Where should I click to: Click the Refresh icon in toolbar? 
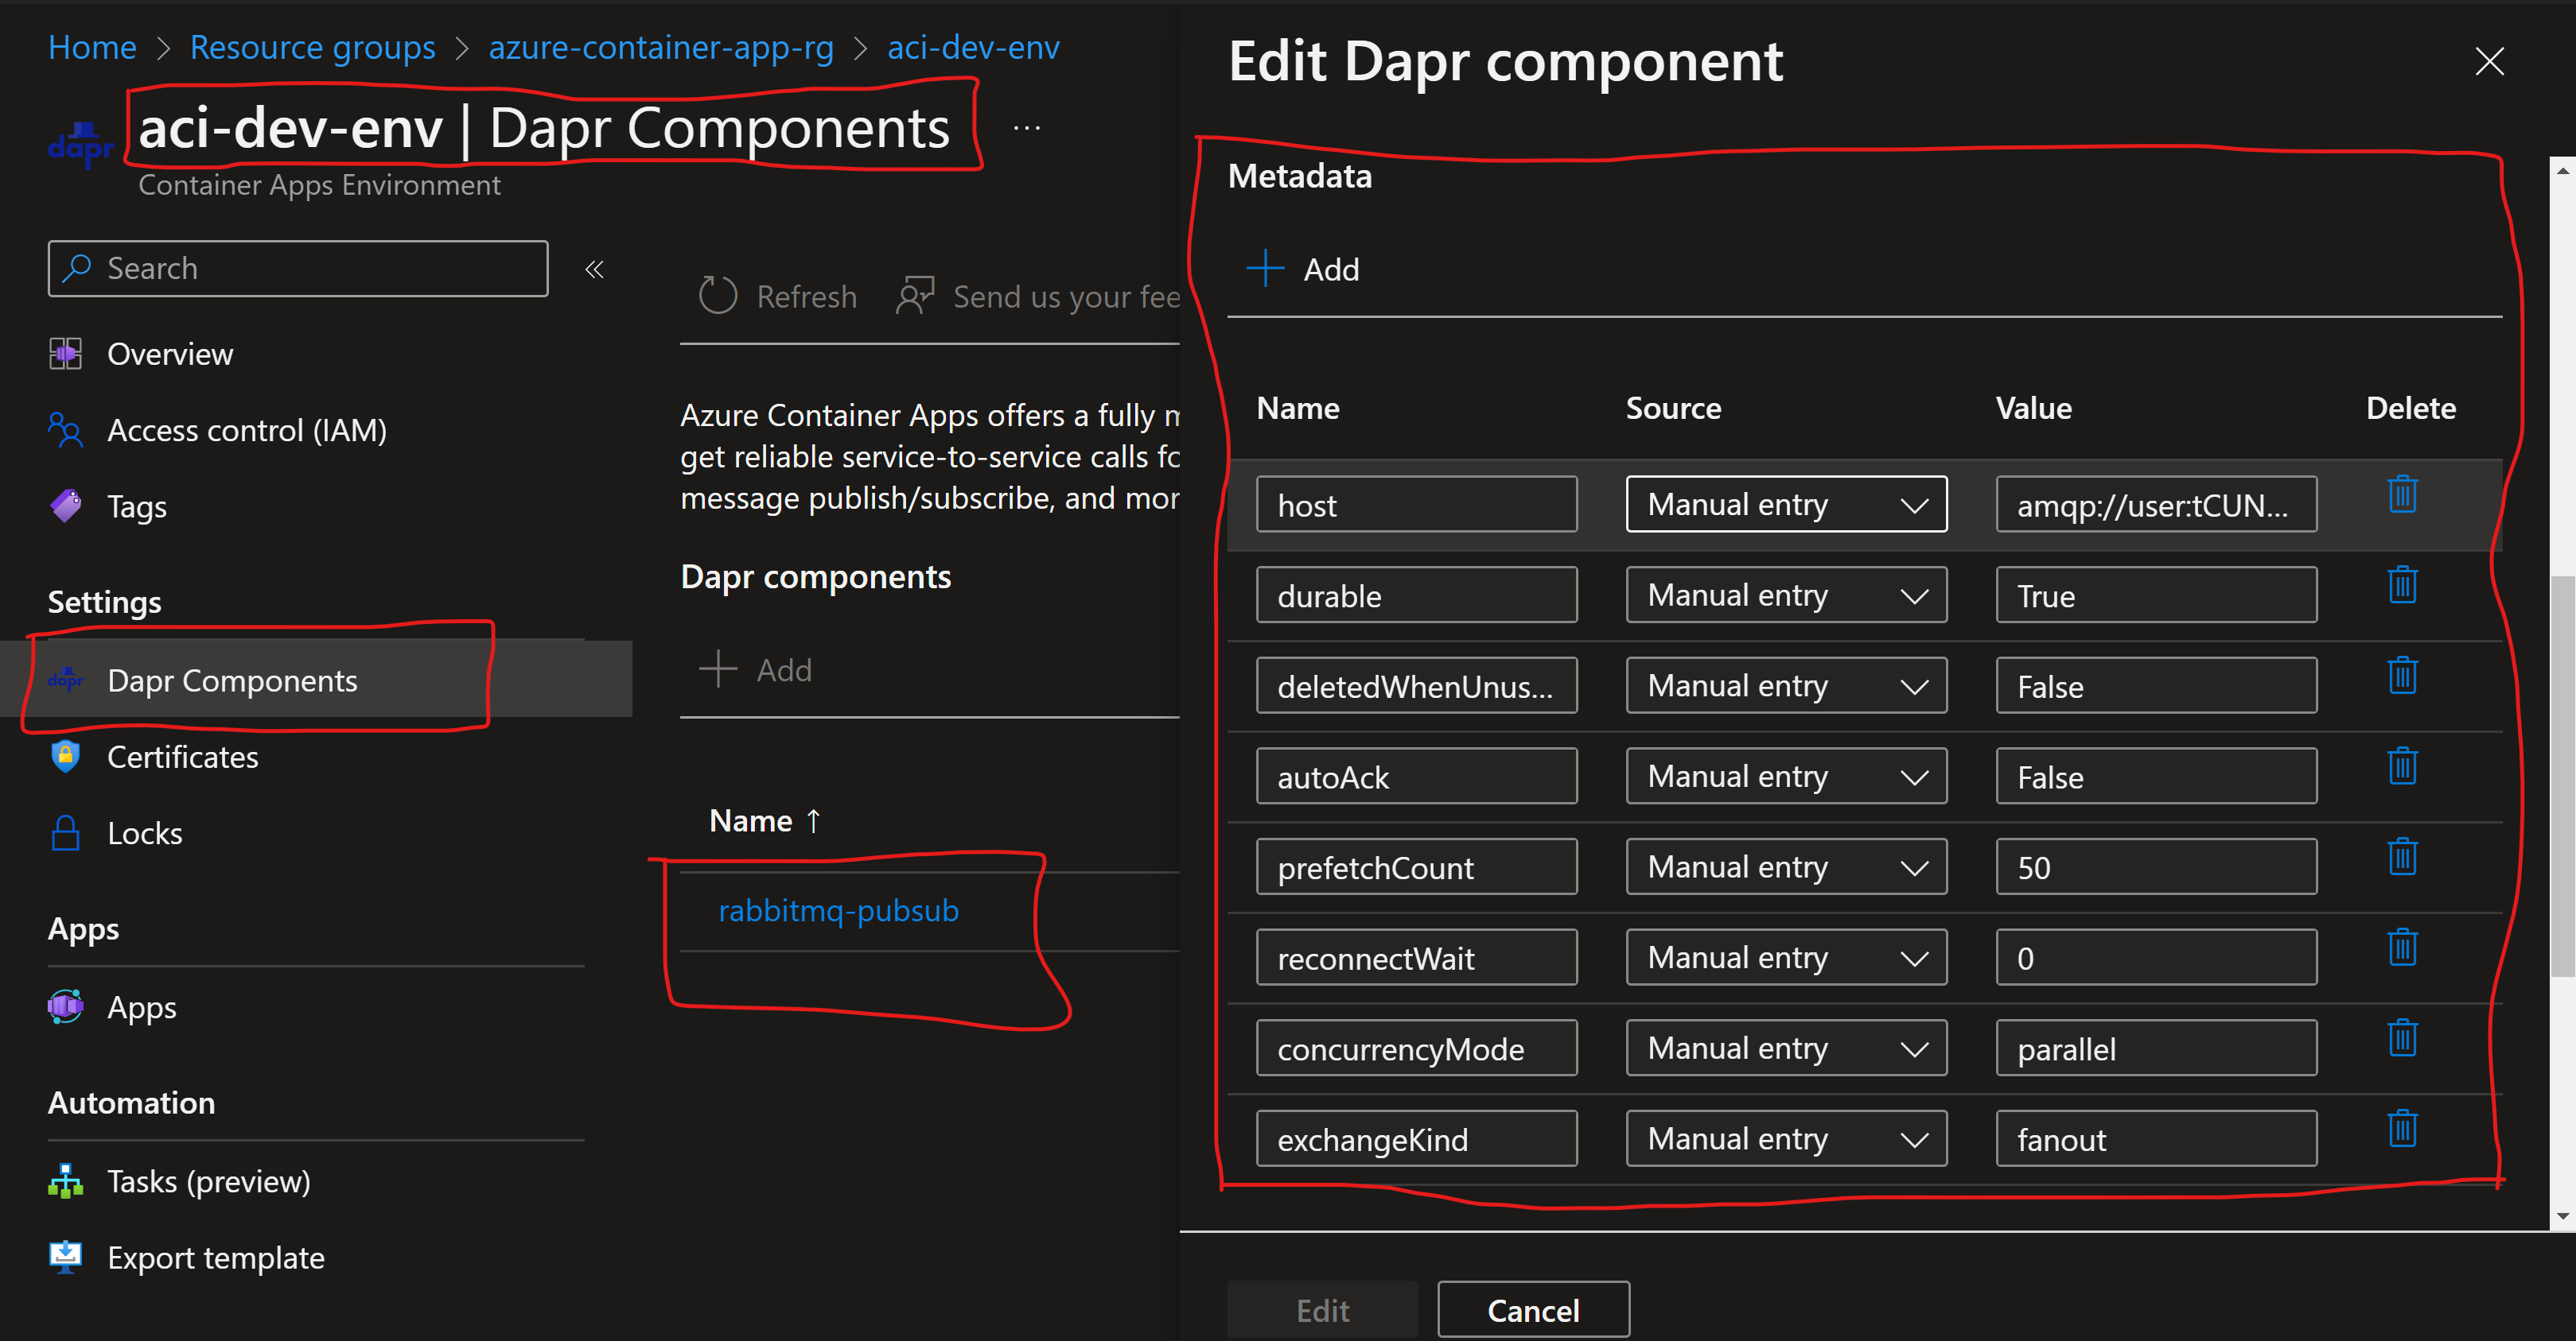pos(717,296)
